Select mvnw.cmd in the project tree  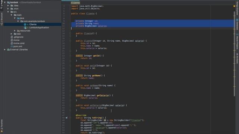point(19,43)
